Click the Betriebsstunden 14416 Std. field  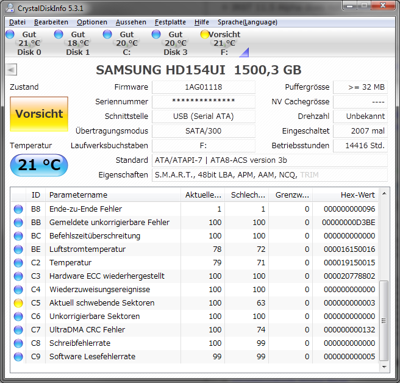(x=360, y=146)
